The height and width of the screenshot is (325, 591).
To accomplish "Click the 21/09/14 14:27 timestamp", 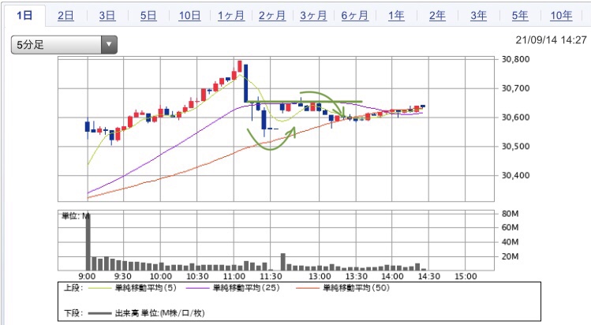I will [551, 40].
